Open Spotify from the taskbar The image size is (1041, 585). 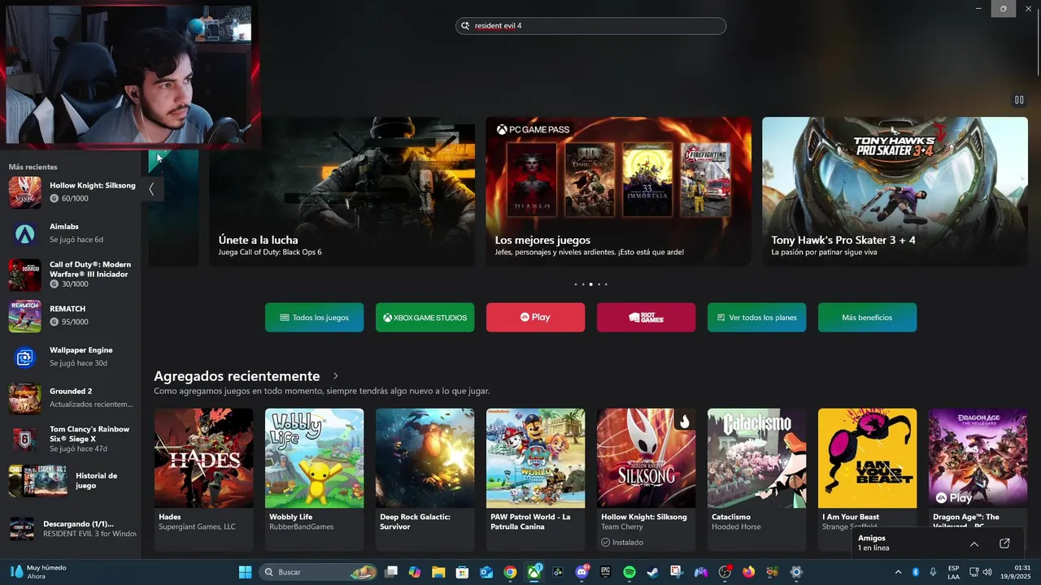(x=629, y=572)
